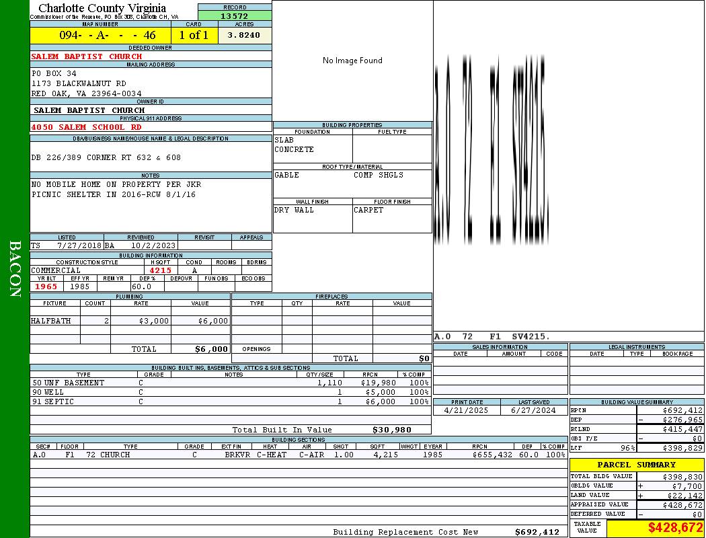Click the 50 UNF BASEMENT row

pyautogui.click(x=230, y=383)
